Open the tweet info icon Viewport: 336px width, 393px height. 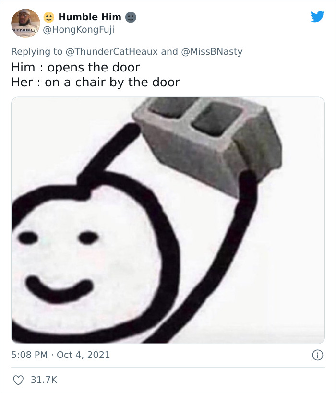[x=317, y=355]
